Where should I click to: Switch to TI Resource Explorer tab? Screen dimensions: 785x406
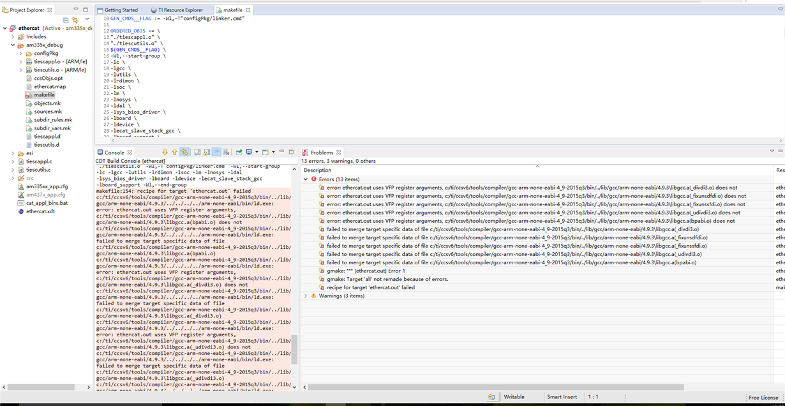176,10
